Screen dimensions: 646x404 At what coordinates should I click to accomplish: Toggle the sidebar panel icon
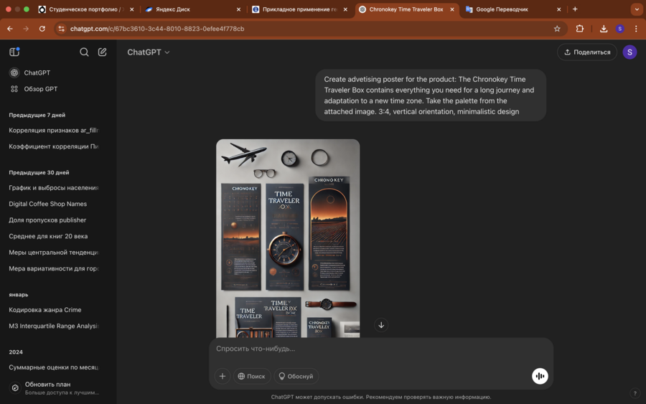coord(14,52)
